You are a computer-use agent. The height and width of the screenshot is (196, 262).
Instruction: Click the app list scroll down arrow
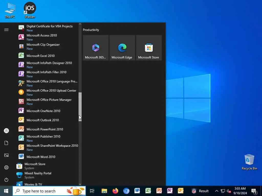tap(80, 184)
